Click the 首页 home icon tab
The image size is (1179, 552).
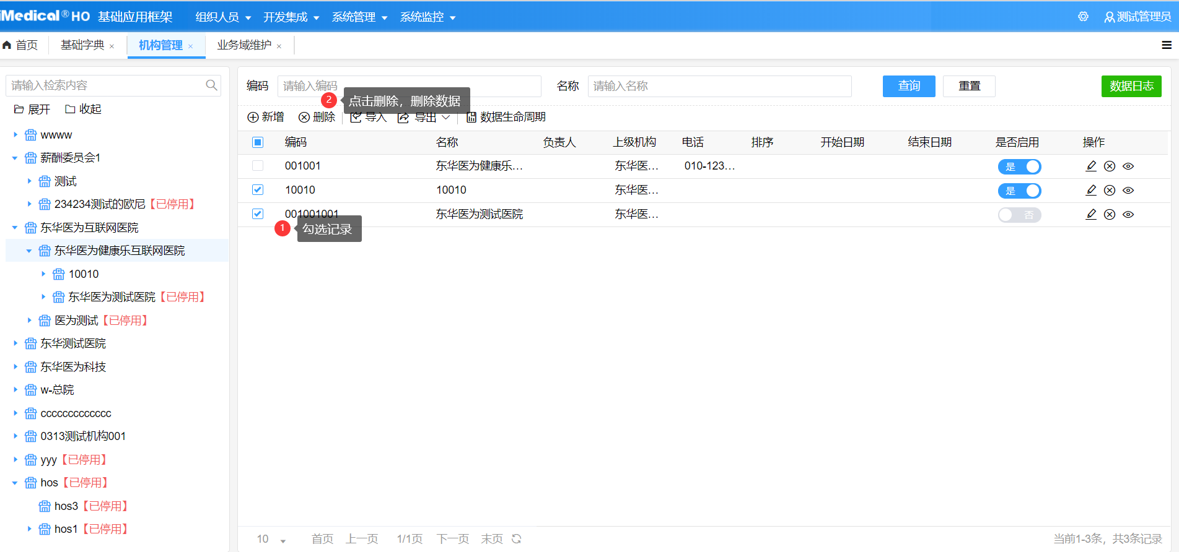20,45
